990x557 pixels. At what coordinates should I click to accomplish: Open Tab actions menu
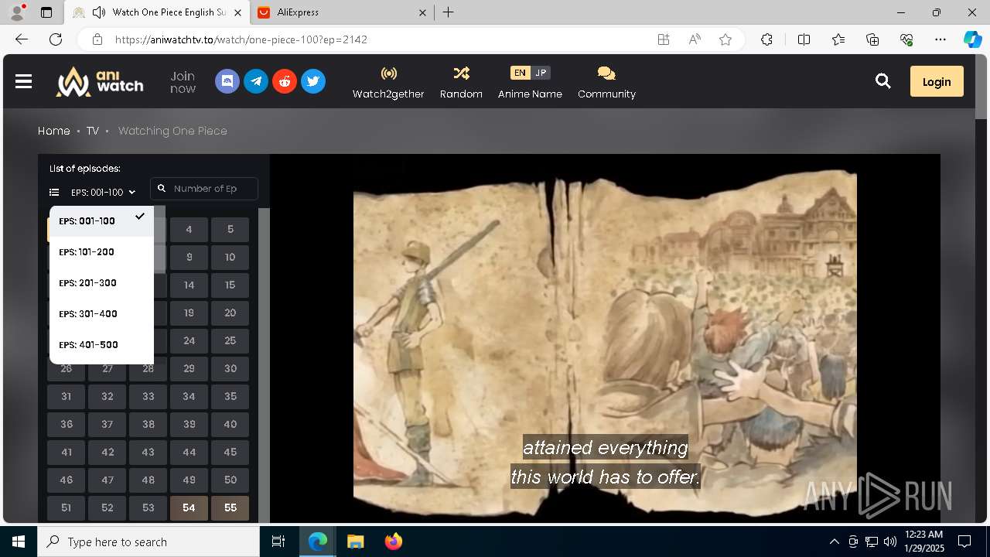46,12
